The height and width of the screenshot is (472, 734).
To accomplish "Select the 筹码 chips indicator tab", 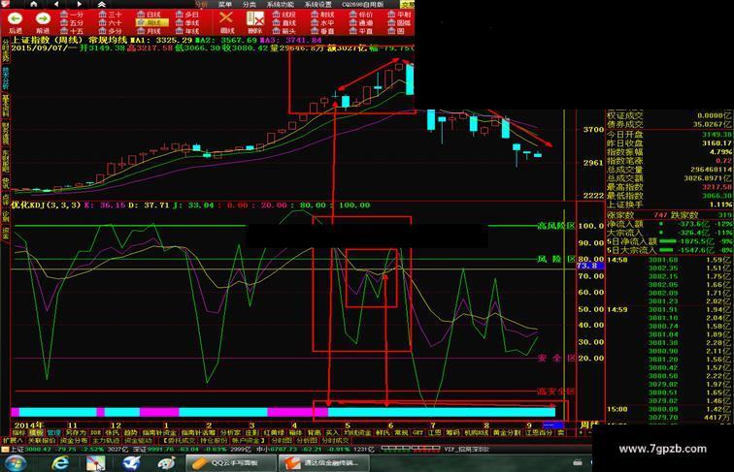I will [x=452, y=432].
